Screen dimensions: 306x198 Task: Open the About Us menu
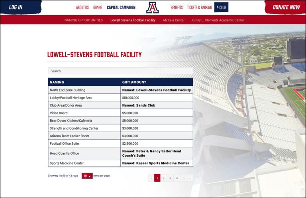coord(82,8)
